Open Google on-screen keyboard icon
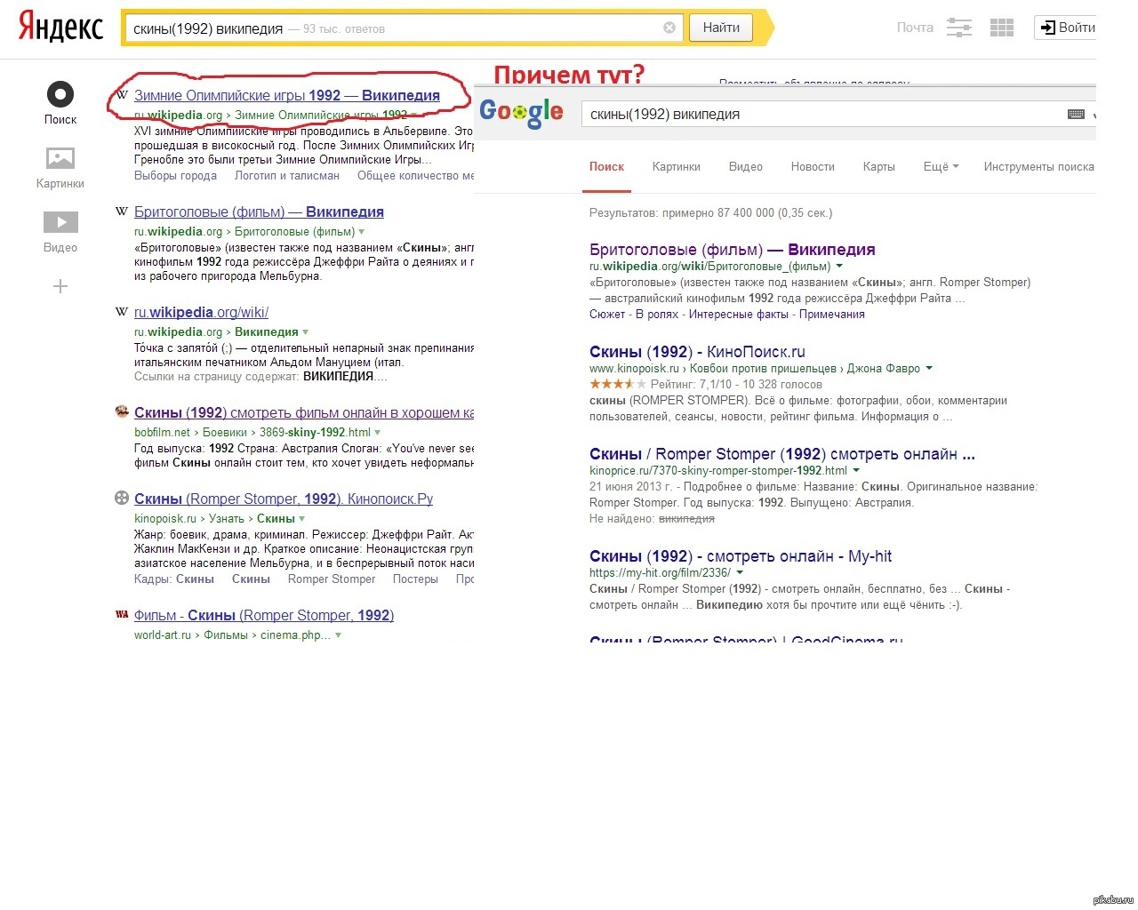The height and width of the screenshot is (910, 1138). [x=1076, y=114]
